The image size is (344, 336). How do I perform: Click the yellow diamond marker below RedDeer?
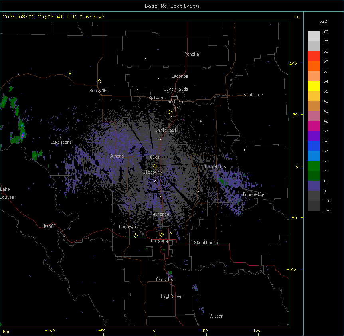(170, 112)
